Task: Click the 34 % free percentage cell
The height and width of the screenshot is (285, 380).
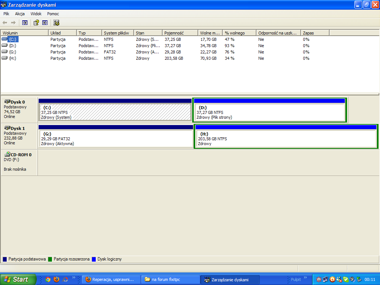Action: pos(229,58)
